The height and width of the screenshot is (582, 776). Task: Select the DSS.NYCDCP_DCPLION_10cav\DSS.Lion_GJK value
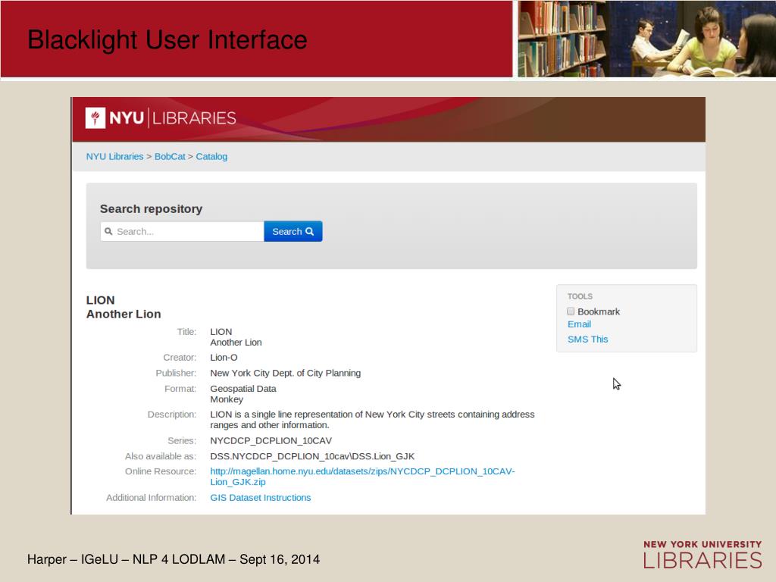click(312, 456)
